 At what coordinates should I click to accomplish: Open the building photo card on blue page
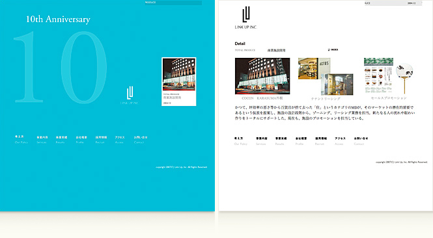pyautogui.click(x=179, y=82)
